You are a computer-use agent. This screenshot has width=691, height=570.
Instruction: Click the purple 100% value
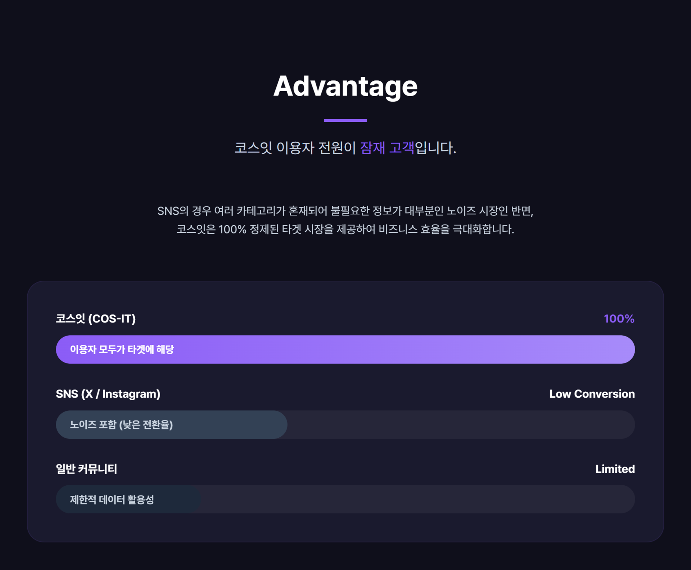pyautogui.click(x=619, y=319)
